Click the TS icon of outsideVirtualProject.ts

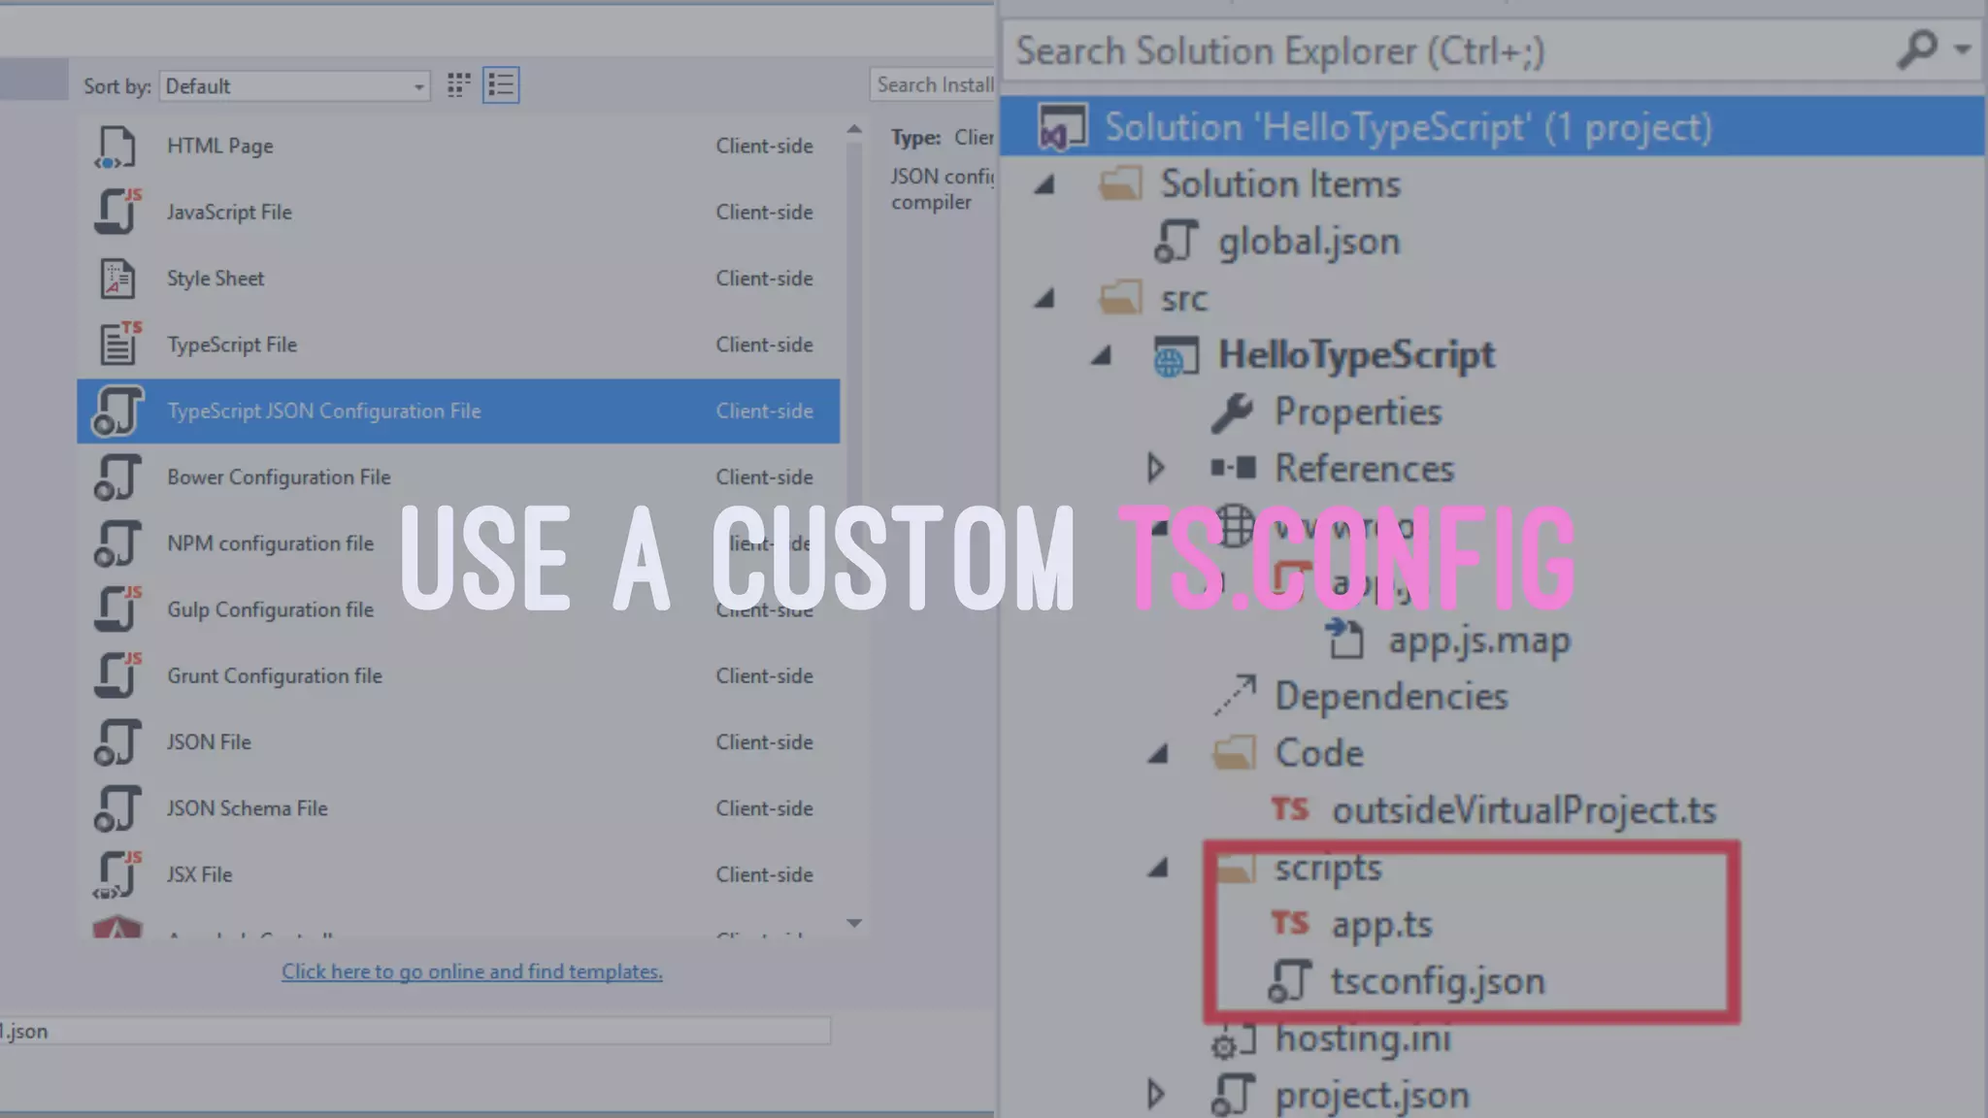[x=1290, y=808]
